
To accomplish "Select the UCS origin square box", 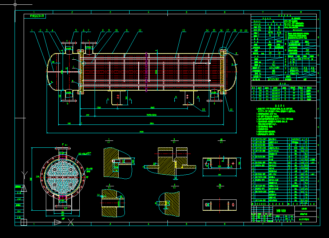I will point(24,222).
